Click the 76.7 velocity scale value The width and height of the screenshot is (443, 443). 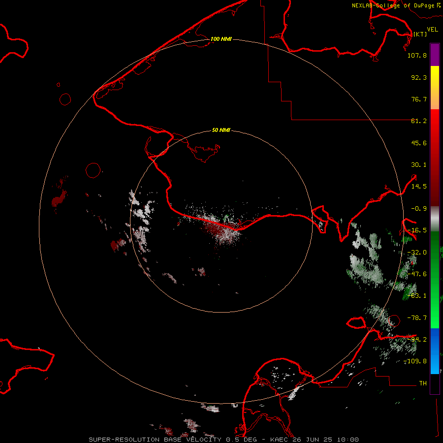point(419,99)
